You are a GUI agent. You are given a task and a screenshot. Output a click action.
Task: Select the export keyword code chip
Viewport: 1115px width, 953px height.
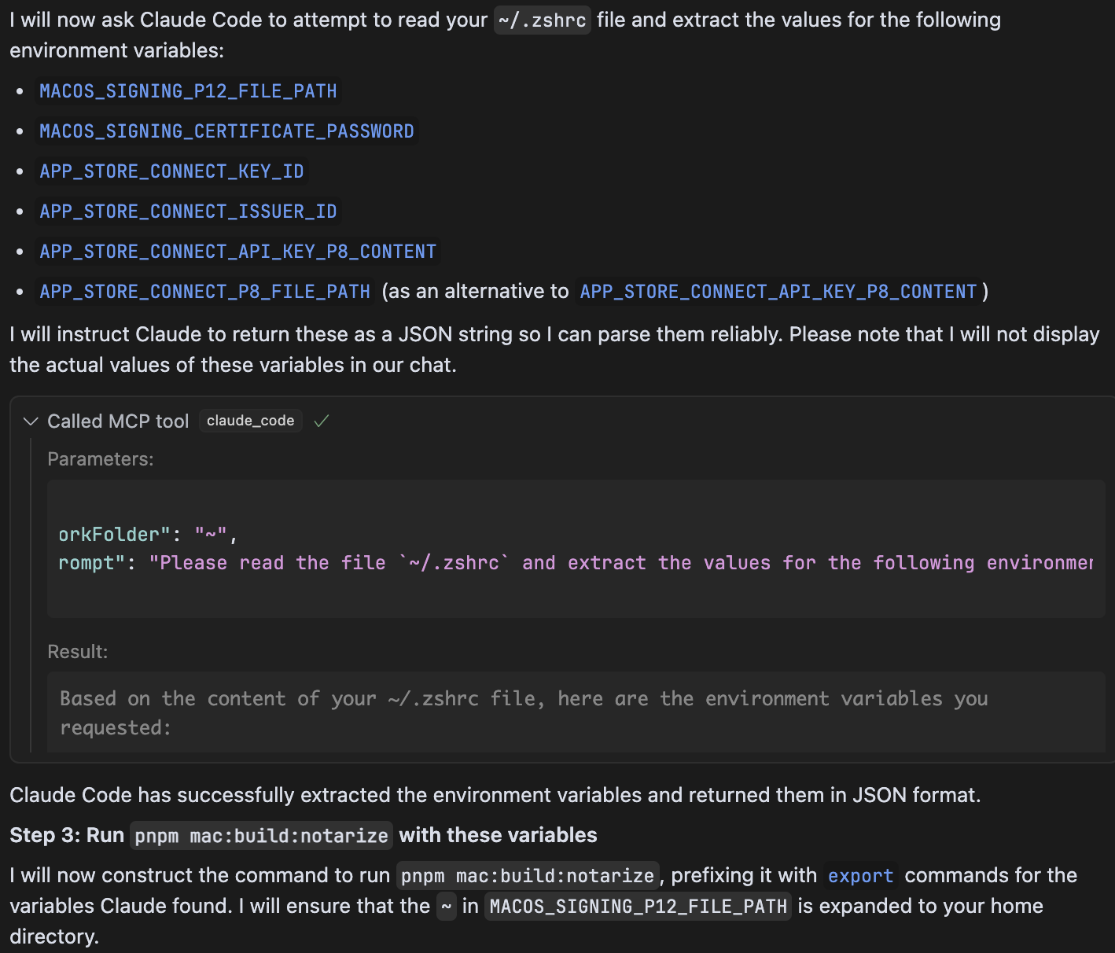click(x=860, y=875)
